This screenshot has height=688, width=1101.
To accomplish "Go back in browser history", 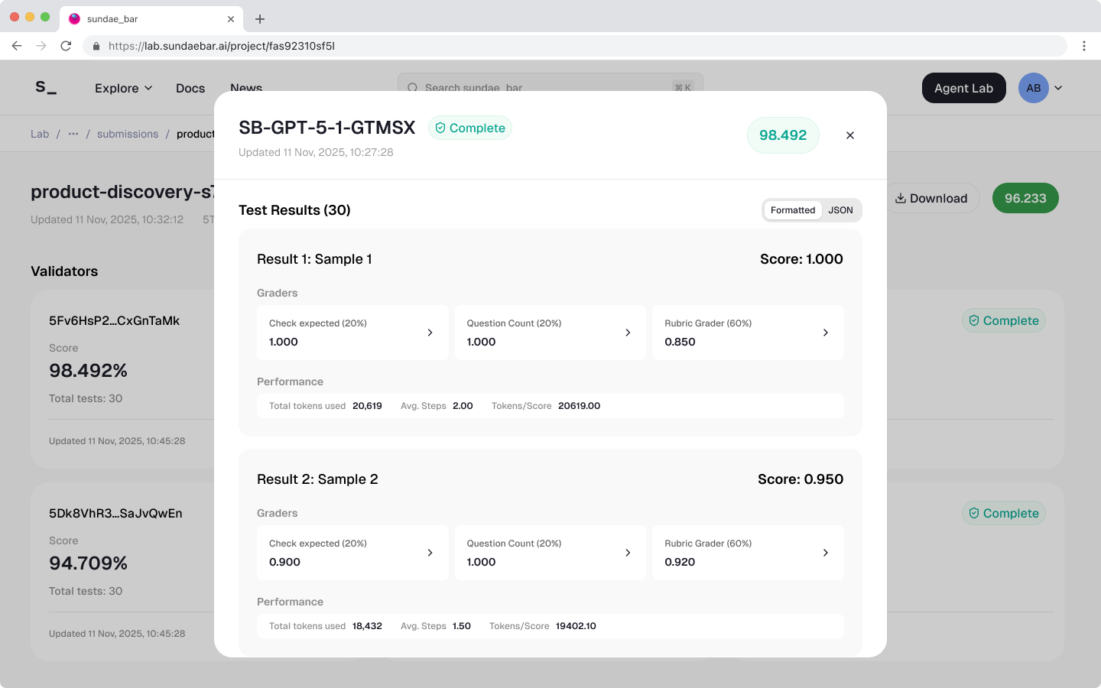I will click(x=17, y=46).
